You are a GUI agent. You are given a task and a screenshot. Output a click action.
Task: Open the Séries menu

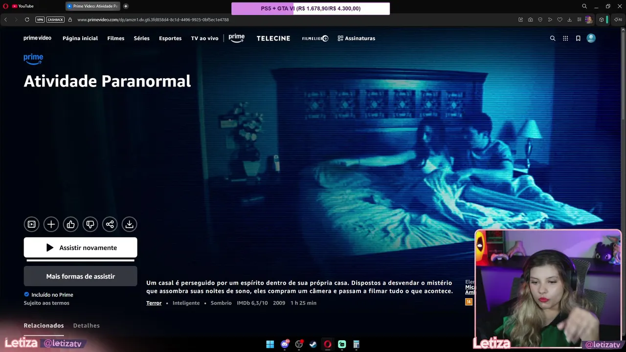point(142,38)
